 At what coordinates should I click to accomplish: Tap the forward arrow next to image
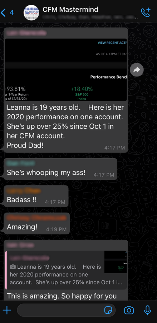[137, 70]
